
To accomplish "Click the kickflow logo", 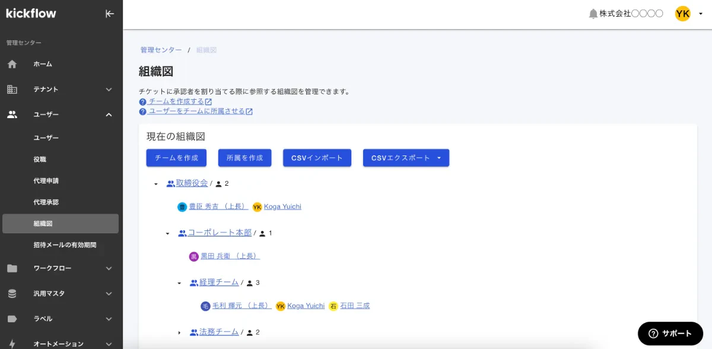I will [x=31, y=13].
